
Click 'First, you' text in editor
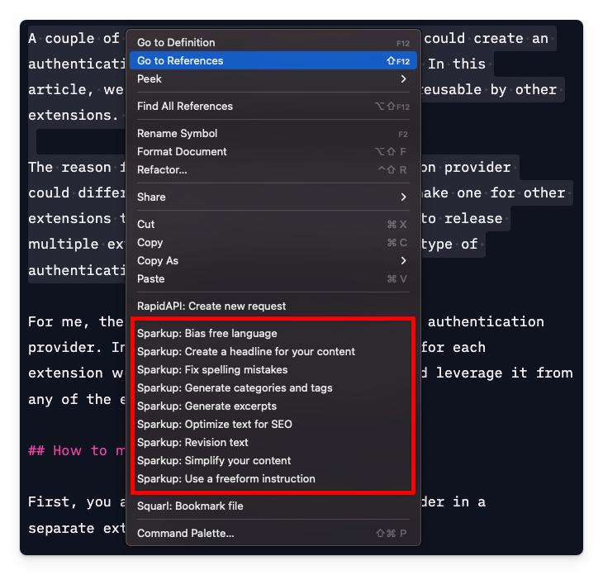69,502
